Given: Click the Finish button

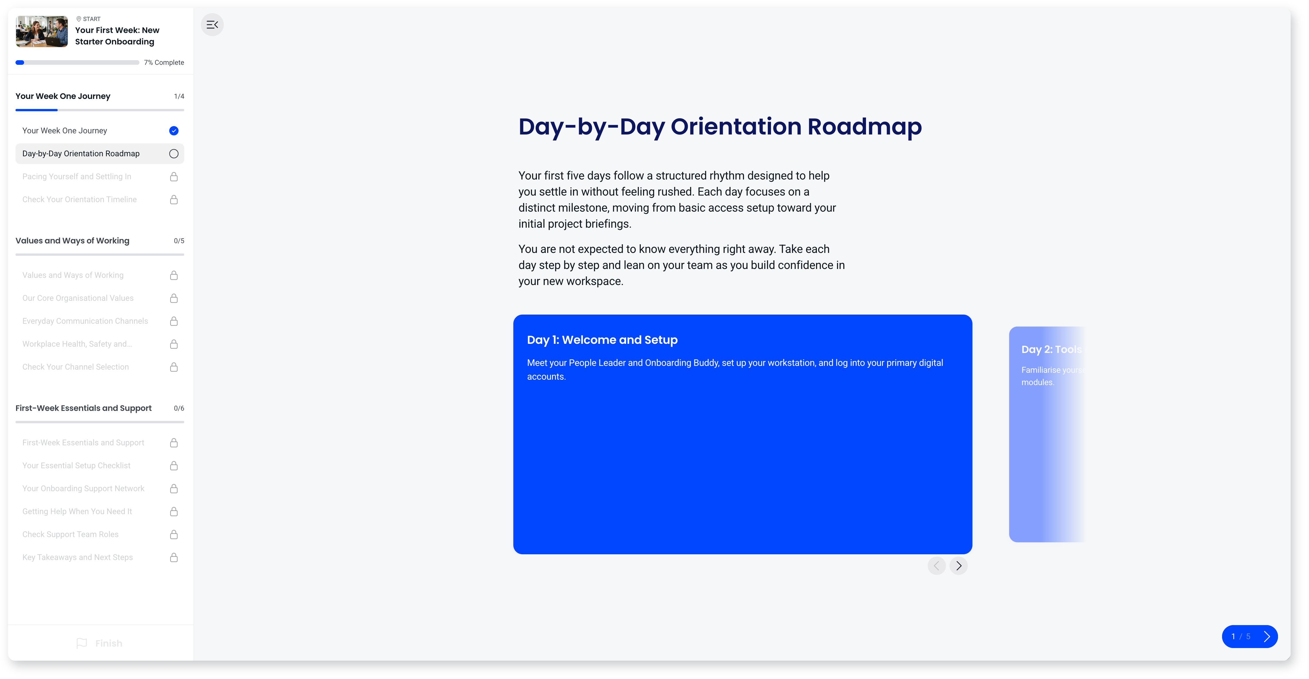Looking at the screenshot, I should [100, 643].
